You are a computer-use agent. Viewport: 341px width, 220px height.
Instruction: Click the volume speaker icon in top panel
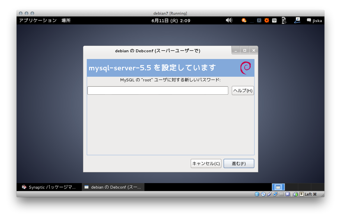(229, 20)
